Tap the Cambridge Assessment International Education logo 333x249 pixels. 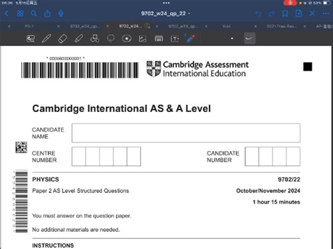pos(198,69)
